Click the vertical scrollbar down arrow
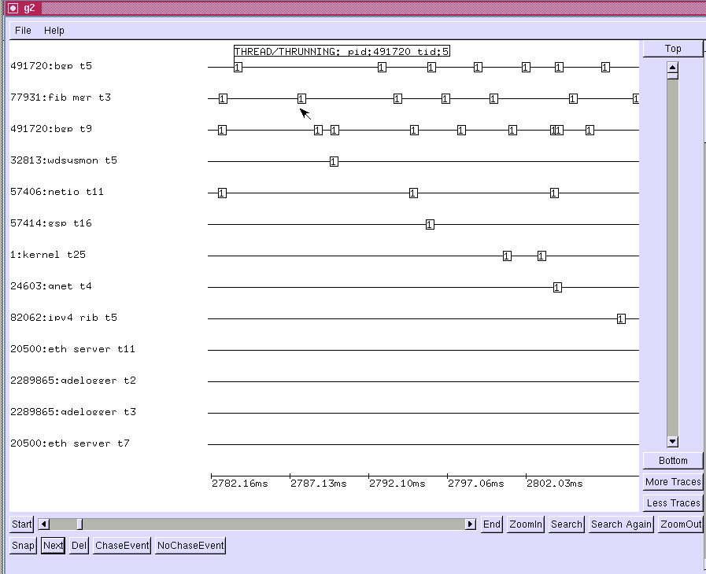This screenshot has height=574, width=706. click(672, 442)
